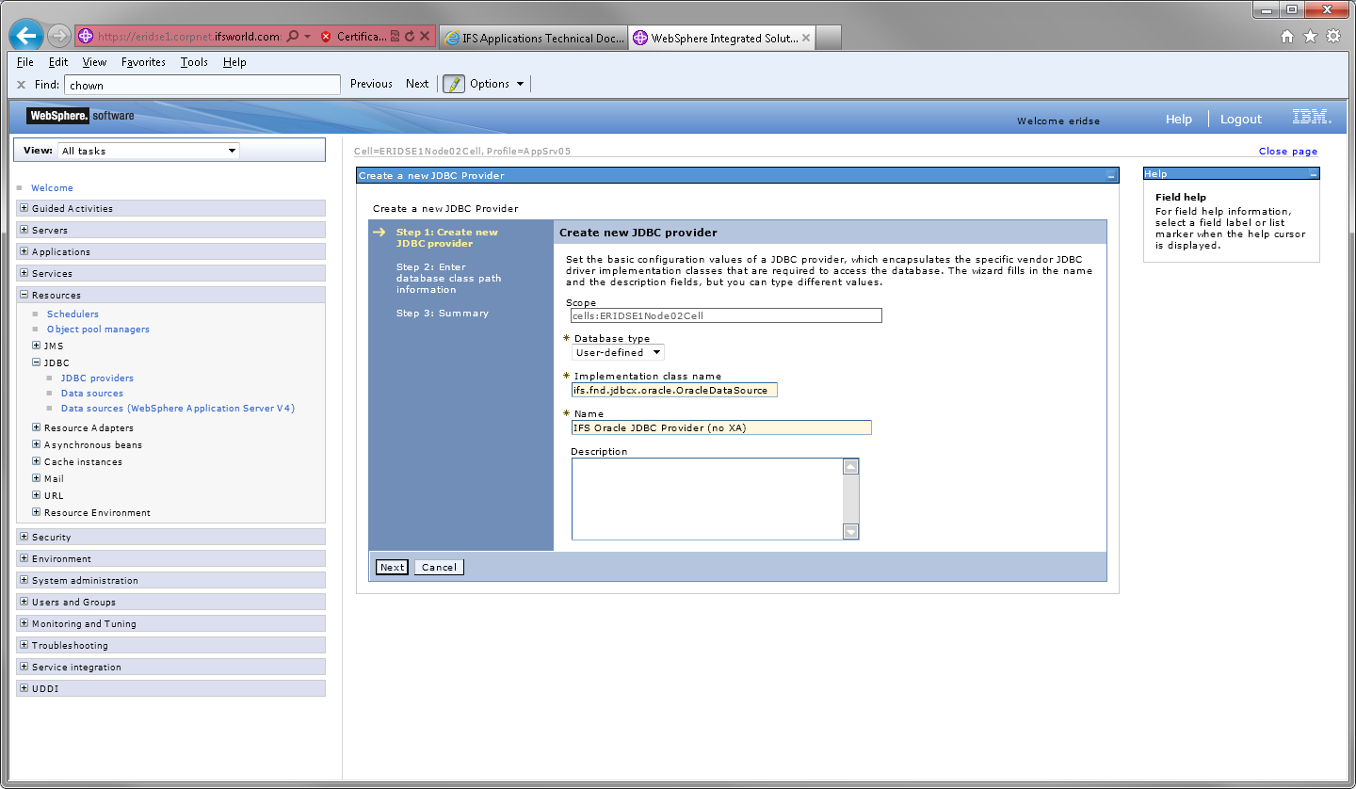Screen dimensions: 1356x789
Task: Expand the Environment section
Action: [x=24, y=558]
